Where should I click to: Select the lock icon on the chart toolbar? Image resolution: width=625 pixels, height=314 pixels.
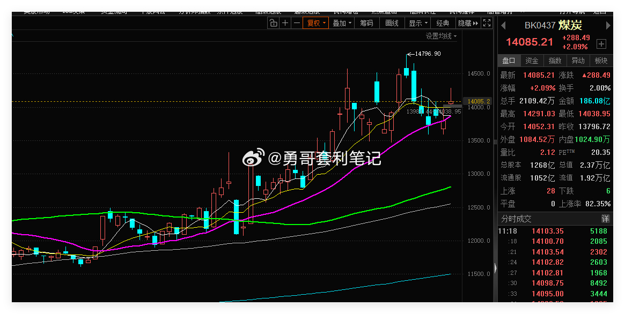[x=274, y=23]
